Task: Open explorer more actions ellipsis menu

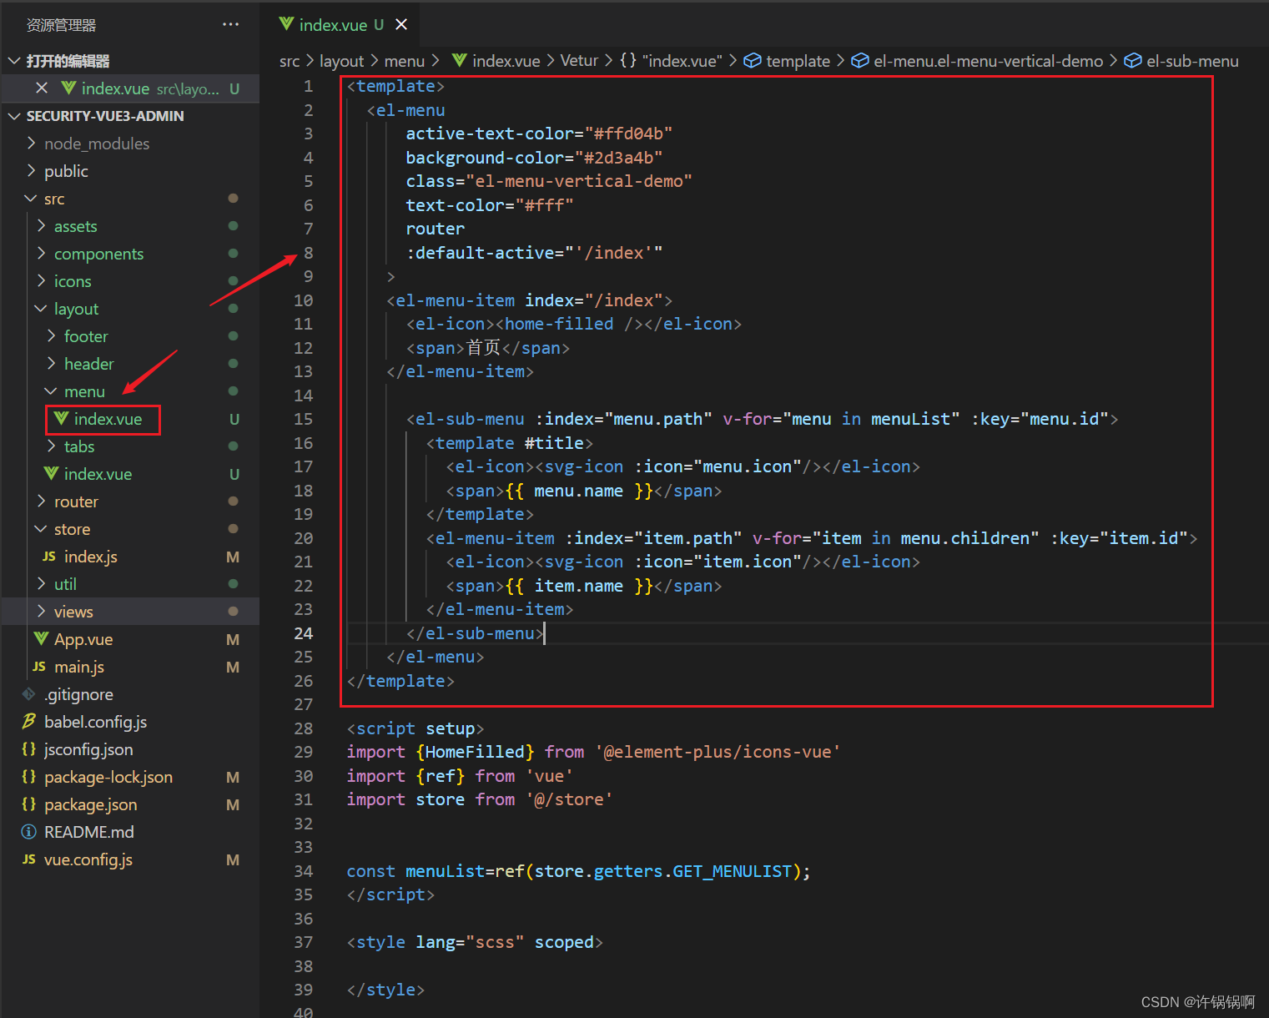Action: pos(230,25)
